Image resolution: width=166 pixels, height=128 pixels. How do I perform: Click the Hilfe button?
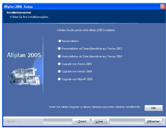click(x=153, y=108)
